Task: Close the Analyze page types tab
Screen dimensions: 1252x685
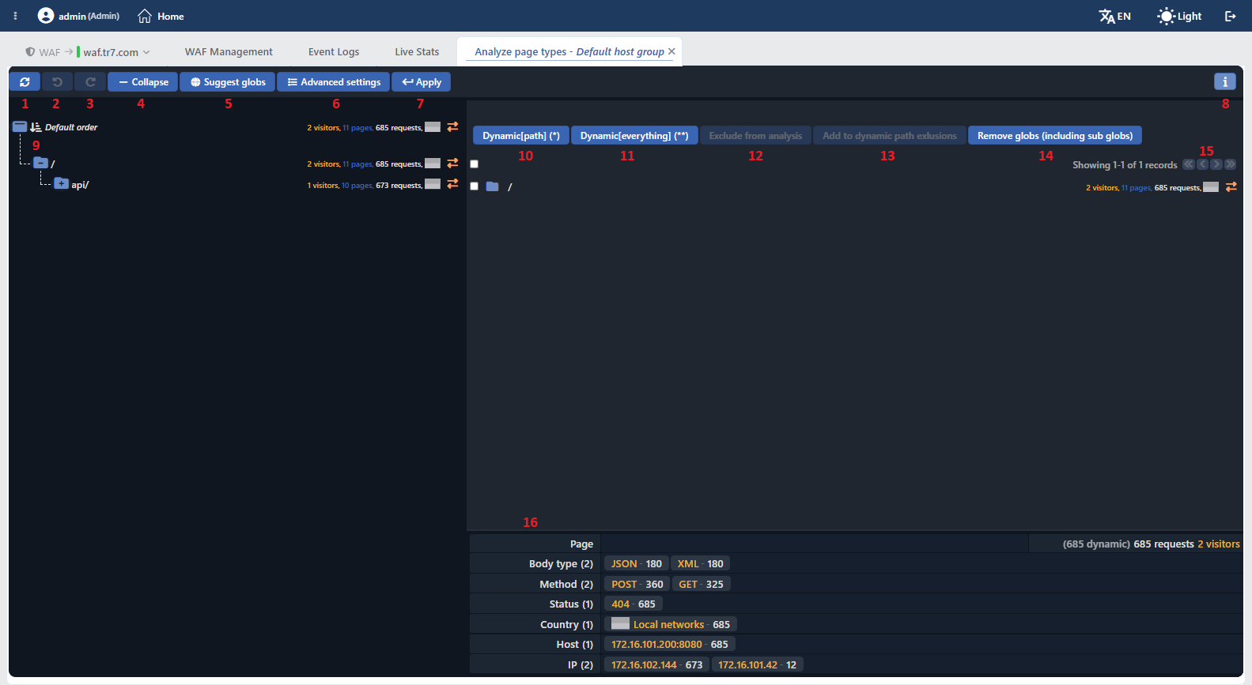Action: [671, 51]
